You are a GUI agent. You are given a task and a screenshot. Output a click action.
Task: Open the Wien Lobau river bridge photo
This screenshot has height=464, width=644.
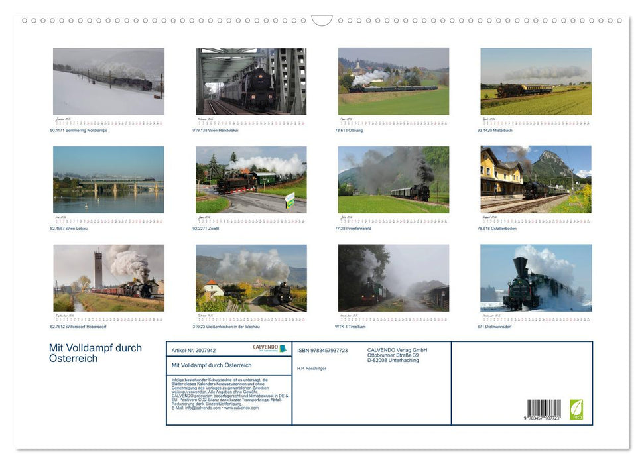(x=109, y=180)
